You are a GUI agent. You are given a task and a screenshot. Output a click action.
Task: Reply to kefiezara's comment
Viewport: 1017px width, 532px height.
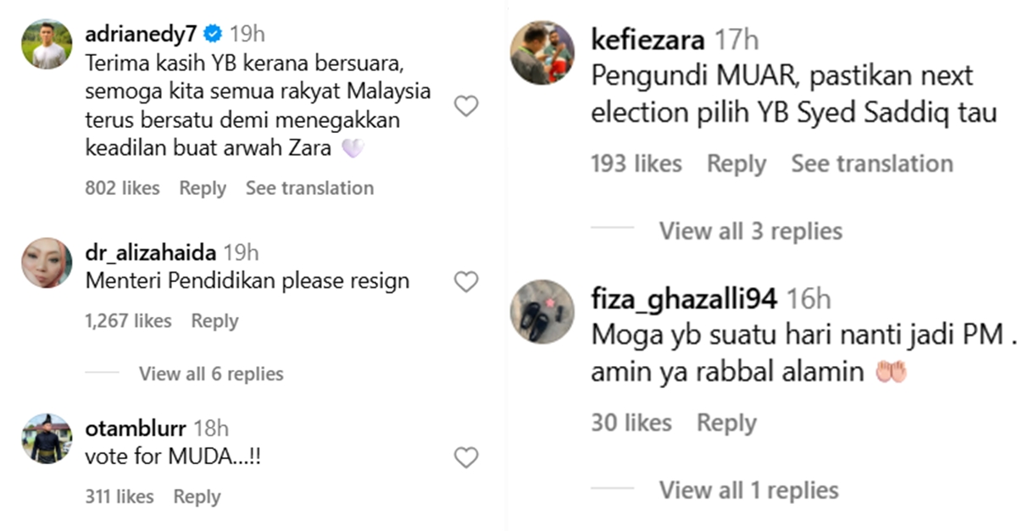pyautogui.click(x=736, y=163)
